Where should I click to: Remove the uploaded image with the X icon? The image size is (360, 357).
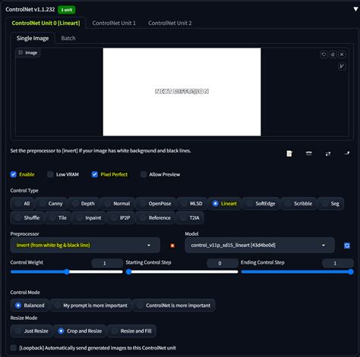tap(342, 55)
